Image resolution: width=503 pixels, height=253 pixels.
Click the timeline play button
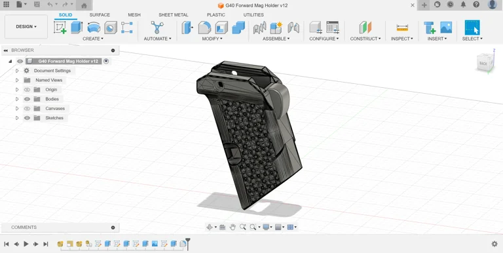coord(26,244)
